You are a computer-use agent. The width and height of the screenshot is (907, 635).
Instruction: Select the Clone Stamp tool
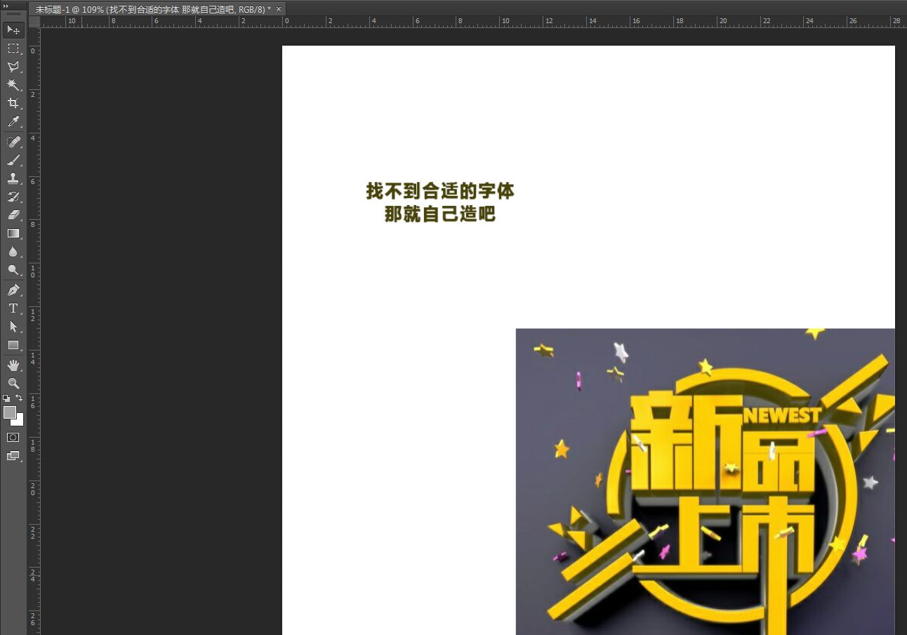coord(13,178)
